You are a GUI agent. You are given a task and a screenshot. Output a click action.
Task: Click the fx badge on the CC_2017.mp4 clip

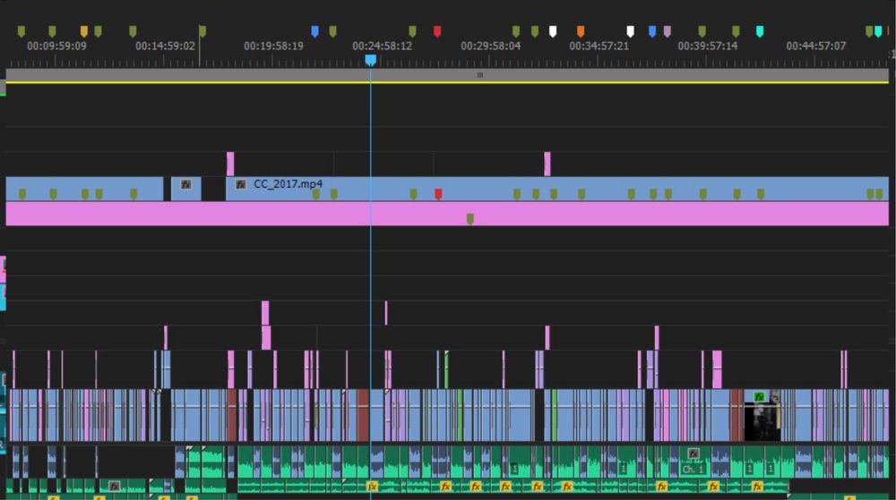(x=240, y=184)
